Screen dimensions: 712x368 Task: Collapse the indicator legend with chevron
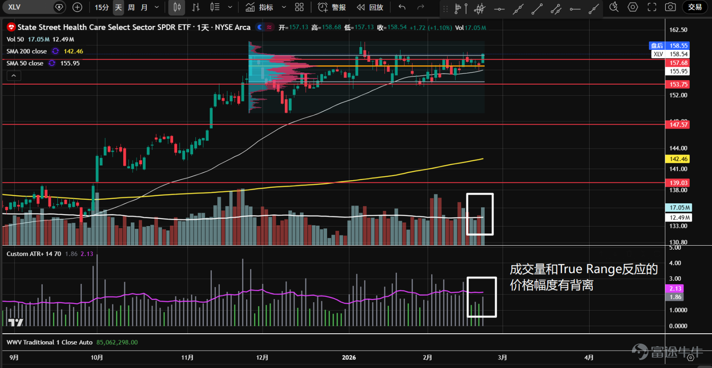click(14, 76)
